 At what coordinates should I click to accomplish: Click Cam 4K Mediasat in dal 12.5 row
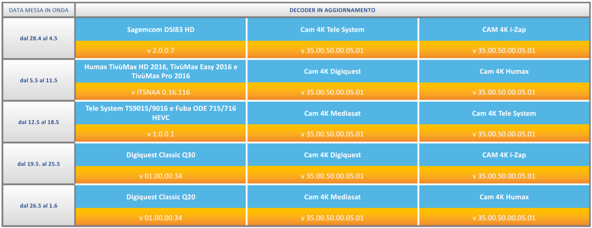332,113
